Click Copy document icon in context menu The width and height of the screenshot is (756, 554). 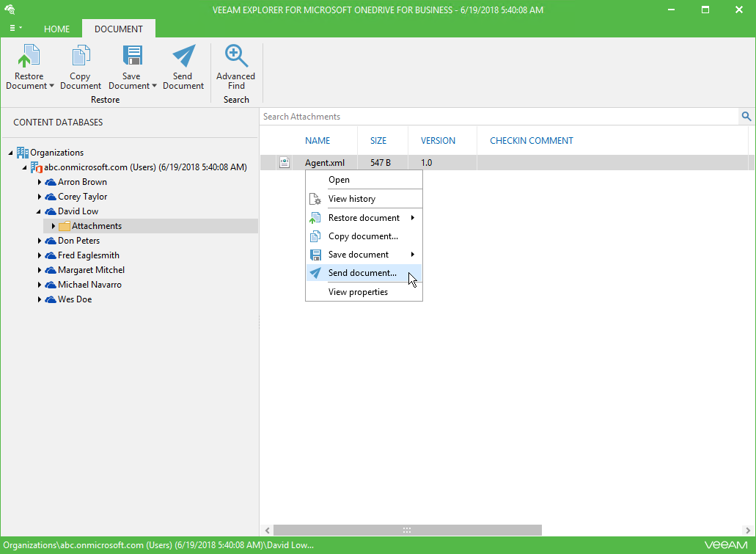tap(315, 236)
